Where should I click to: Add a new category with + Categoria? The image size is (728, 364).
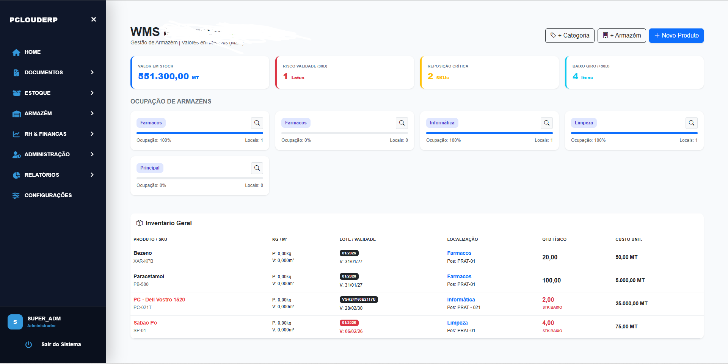click(x=570, y=36)
